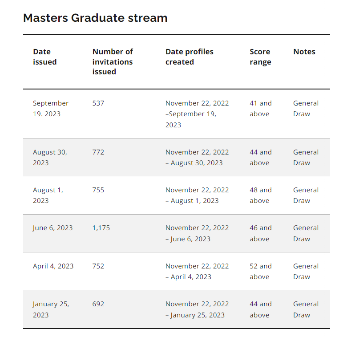
Task: Click the 692 invitations value
Action: (x=98, y=304)
